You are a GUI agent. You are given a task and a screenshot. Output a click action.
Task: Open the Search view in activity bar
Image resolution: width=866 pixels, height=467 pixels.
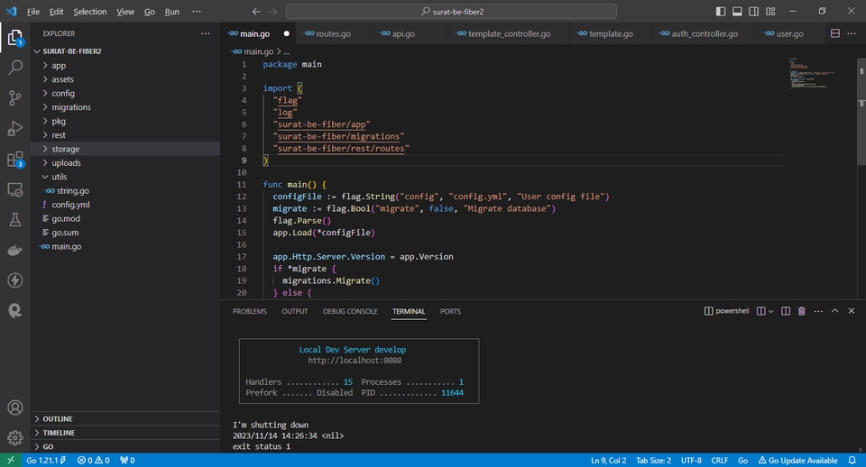[x=15, y=68]
